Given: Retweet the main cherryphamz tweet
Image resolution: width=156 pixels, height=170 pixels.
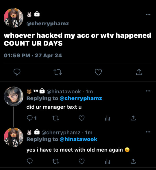Looking at the screenshot, I should click(x=57, y=72).
